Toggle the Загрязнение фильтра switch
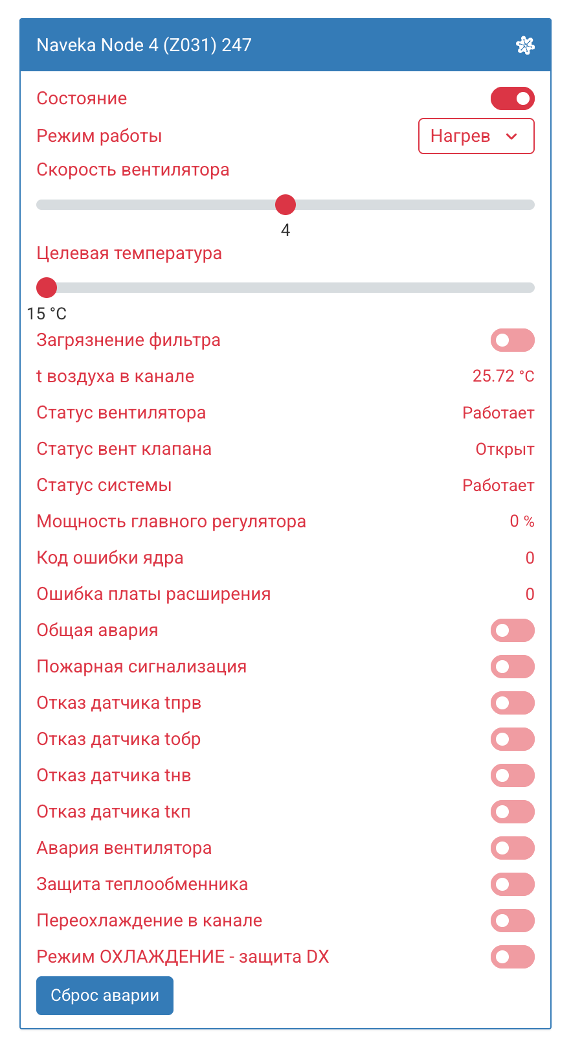Viewport: 571px width, 1043px height. 513,340
